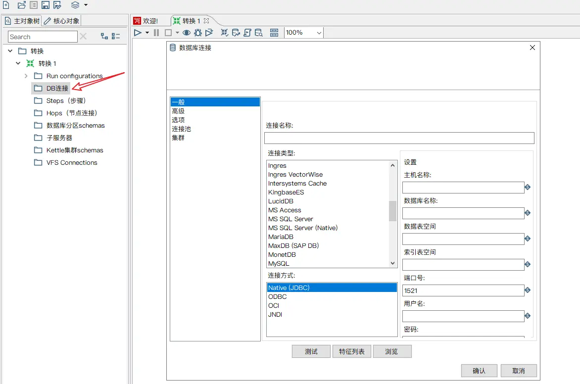Click the connection type list scrollbar thumb
This screenshot has width=580, height=384.
[x=392, y=211]
